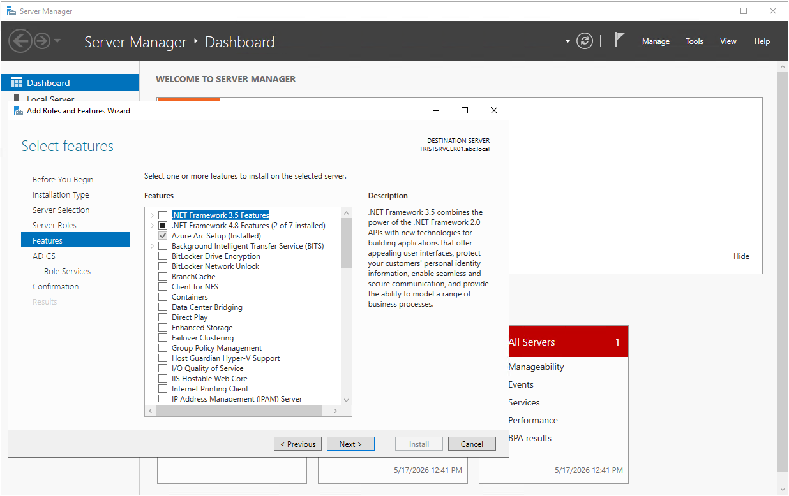Check IIS Hostable Web Core checkbox
The width and height of the screenshot is (789, 496).
(163, 379)
